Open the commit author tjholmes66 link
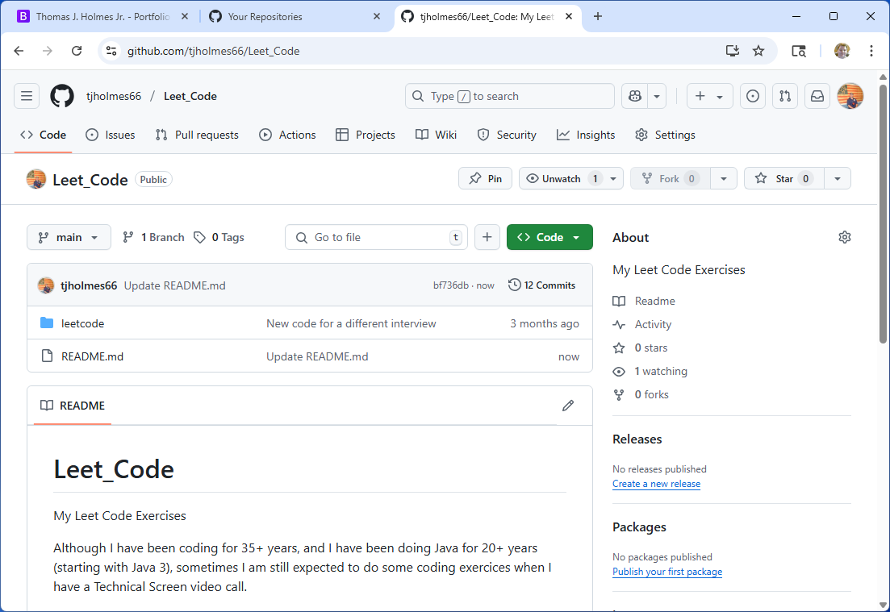 click(89, 285)
